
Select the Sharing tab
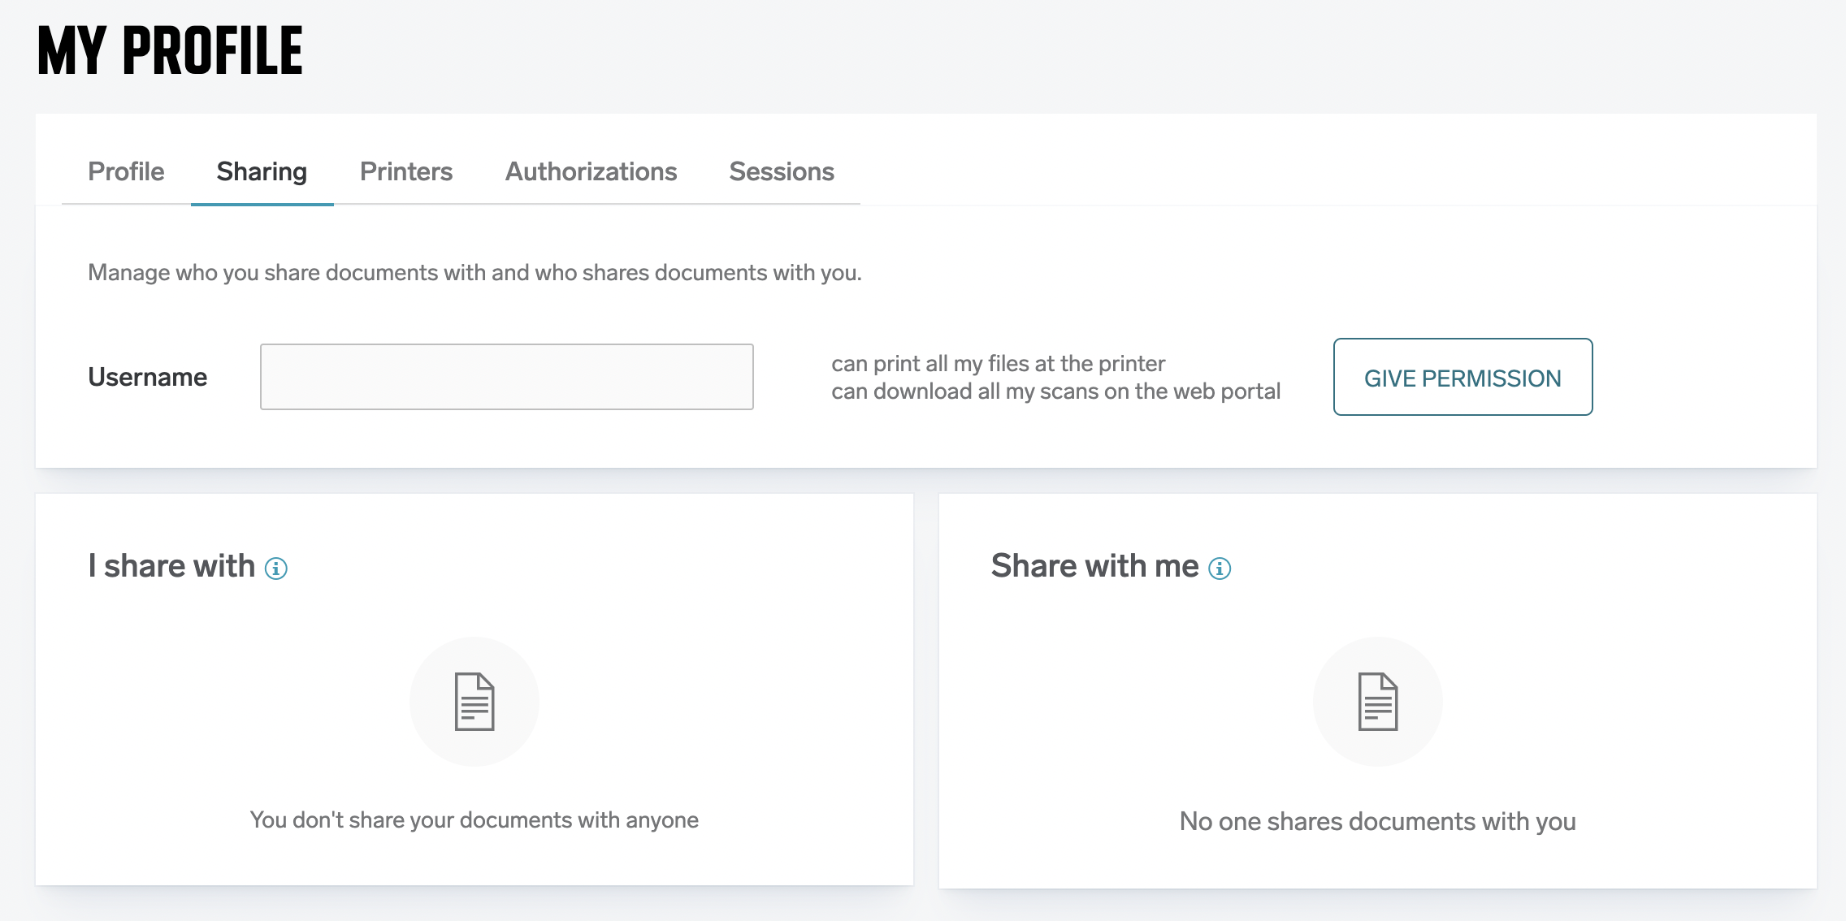tap(262, 171)
